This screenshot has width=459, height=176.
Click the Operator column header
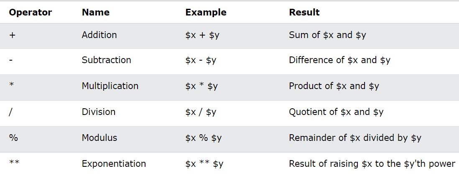coord(31,12)
